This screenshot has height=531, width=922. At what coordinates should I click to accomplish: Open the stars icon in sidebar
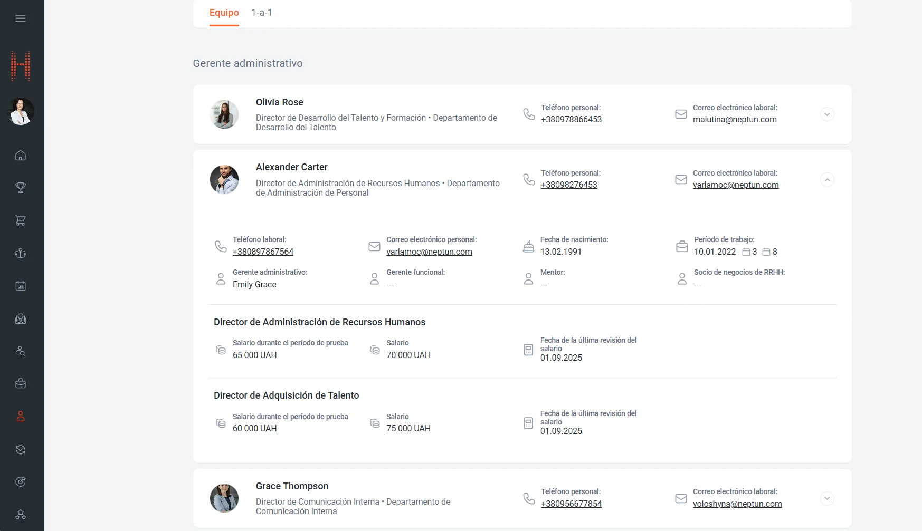(x=21, y=514)
